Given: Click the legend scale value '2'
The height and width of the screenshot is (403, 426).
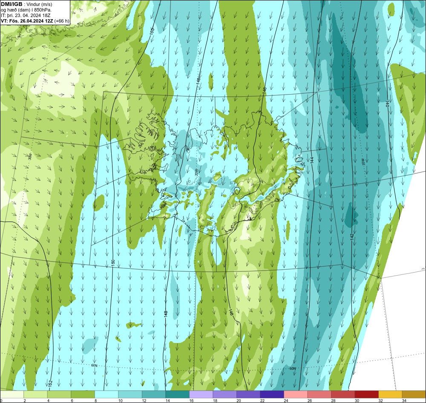Looking at the screenshot, I should click(x=24, y=400).
